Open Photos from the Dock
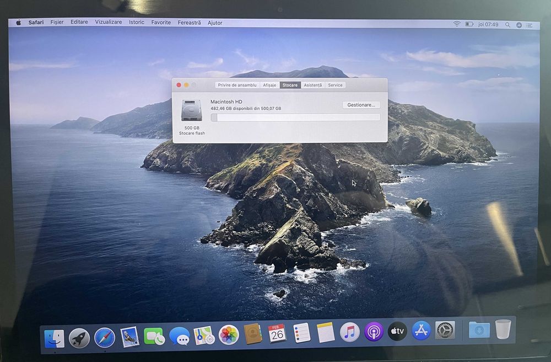Screen dimensions: 551x362 tap(229, 334)
